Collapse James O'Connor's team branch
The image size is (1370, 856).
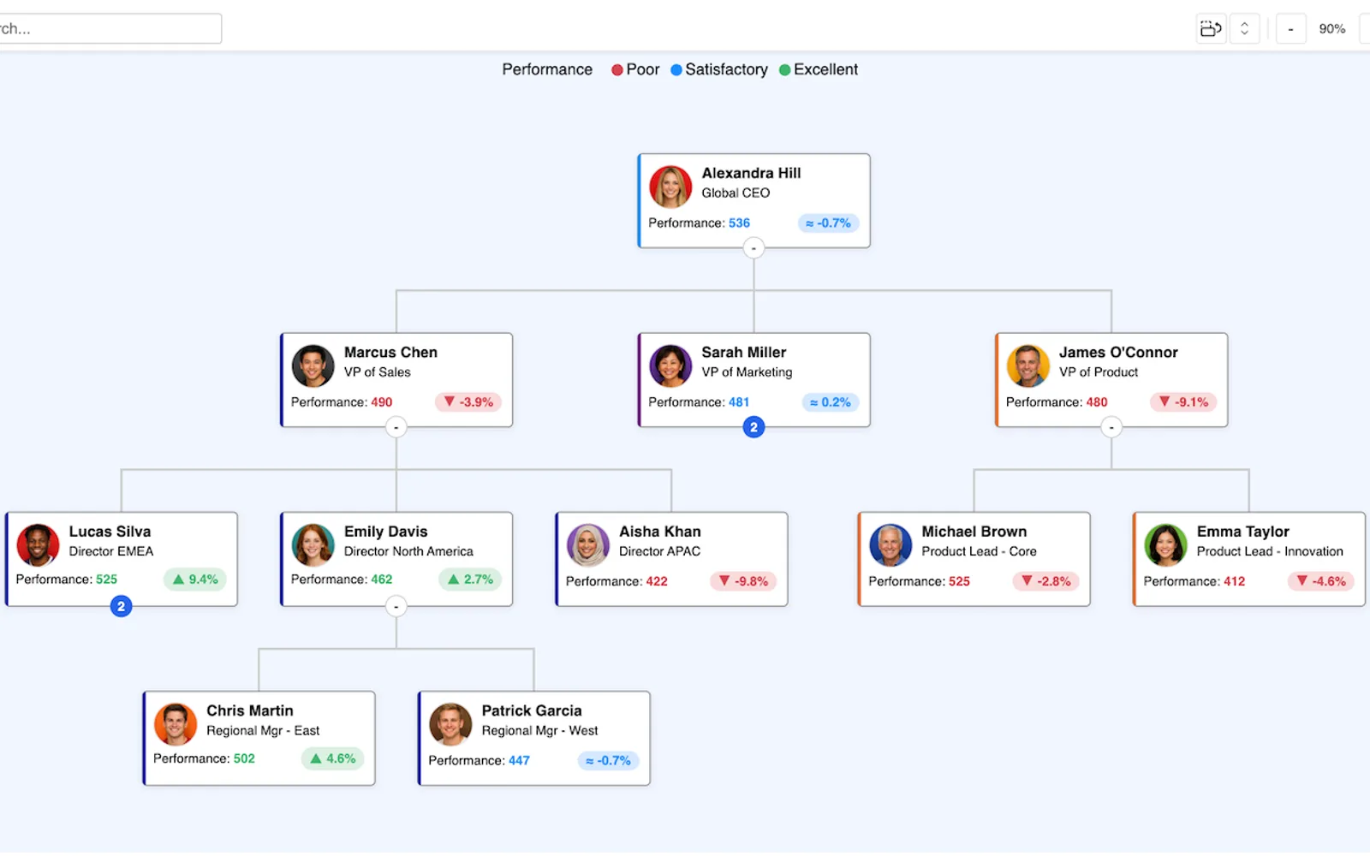pyautogui.click(x=1111, y=427)
